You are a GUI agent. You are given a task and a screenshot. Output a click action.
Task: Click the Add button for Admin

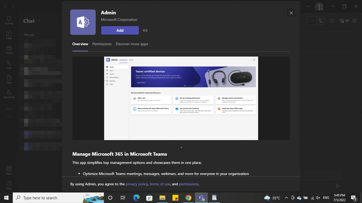pyautogui.click(x=120, y=30)
